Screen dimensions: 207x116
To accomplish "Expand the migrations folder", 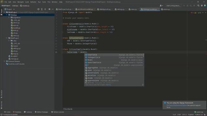I will [x=9, y=17].
